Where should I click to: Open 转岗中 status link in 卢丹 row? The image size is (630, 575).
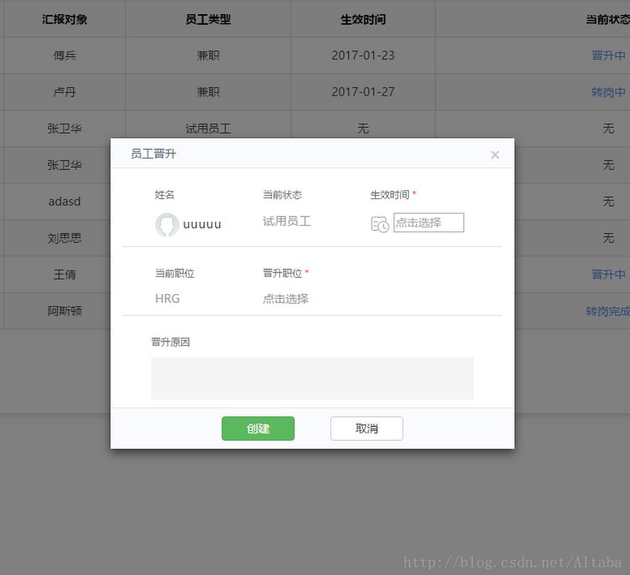pyautogui.click(x=608, y=92)
